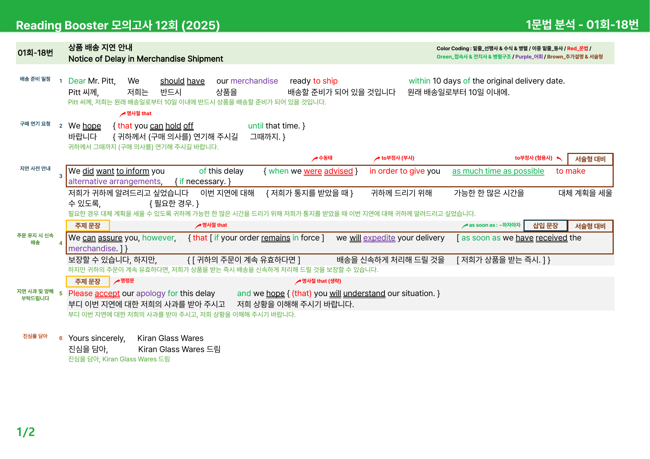Viewport: 650px width, 459px height.
Task: Click green 'however,' in sentence 4
Action: point(159,238)
